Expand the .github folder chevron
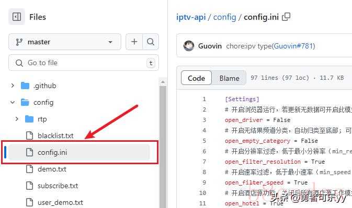The width and height of the screenshot is (352, 208). pos(13,85)
